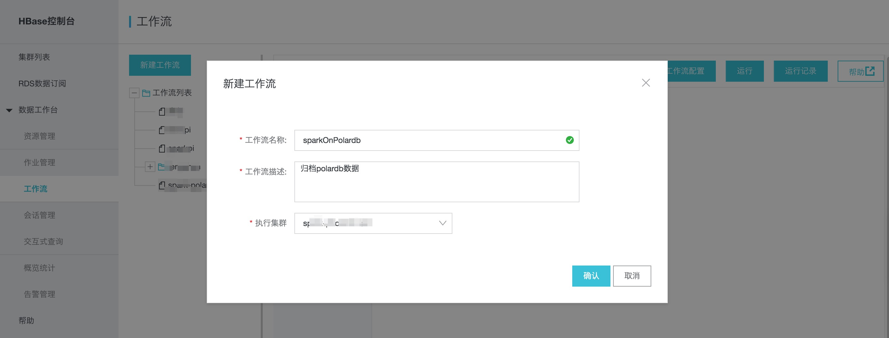Click the sparkpi document icon in the tree

pos(162,149)
